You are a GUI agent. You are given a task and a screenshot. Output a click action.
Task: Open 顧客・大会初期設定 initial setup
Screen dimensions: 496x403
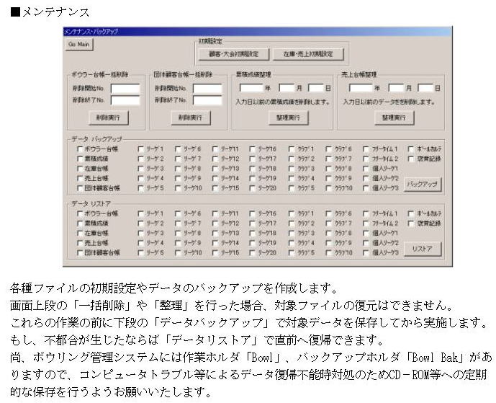234,54
